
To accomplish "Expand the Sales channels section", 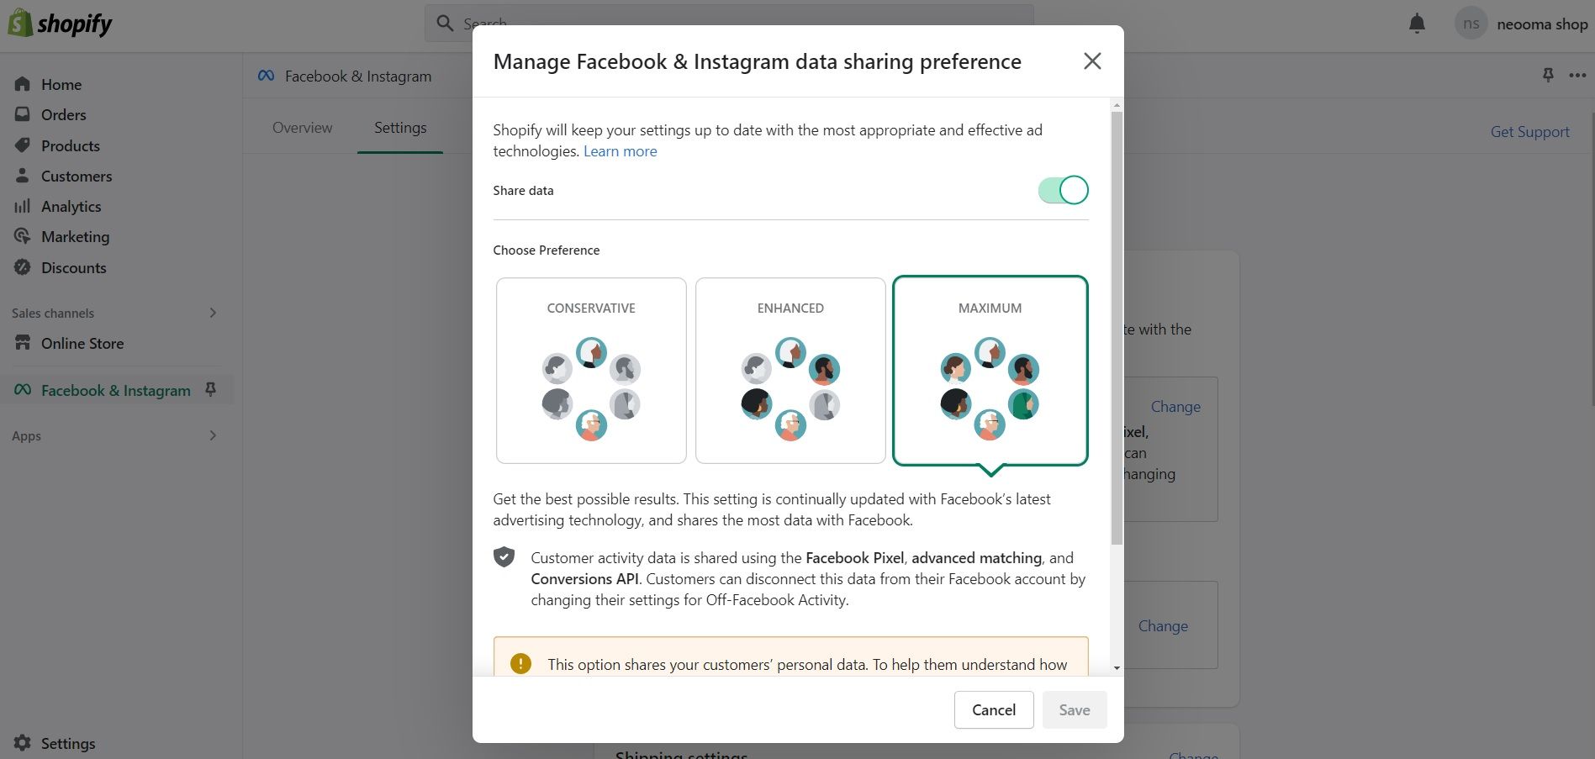I will 213,313.
